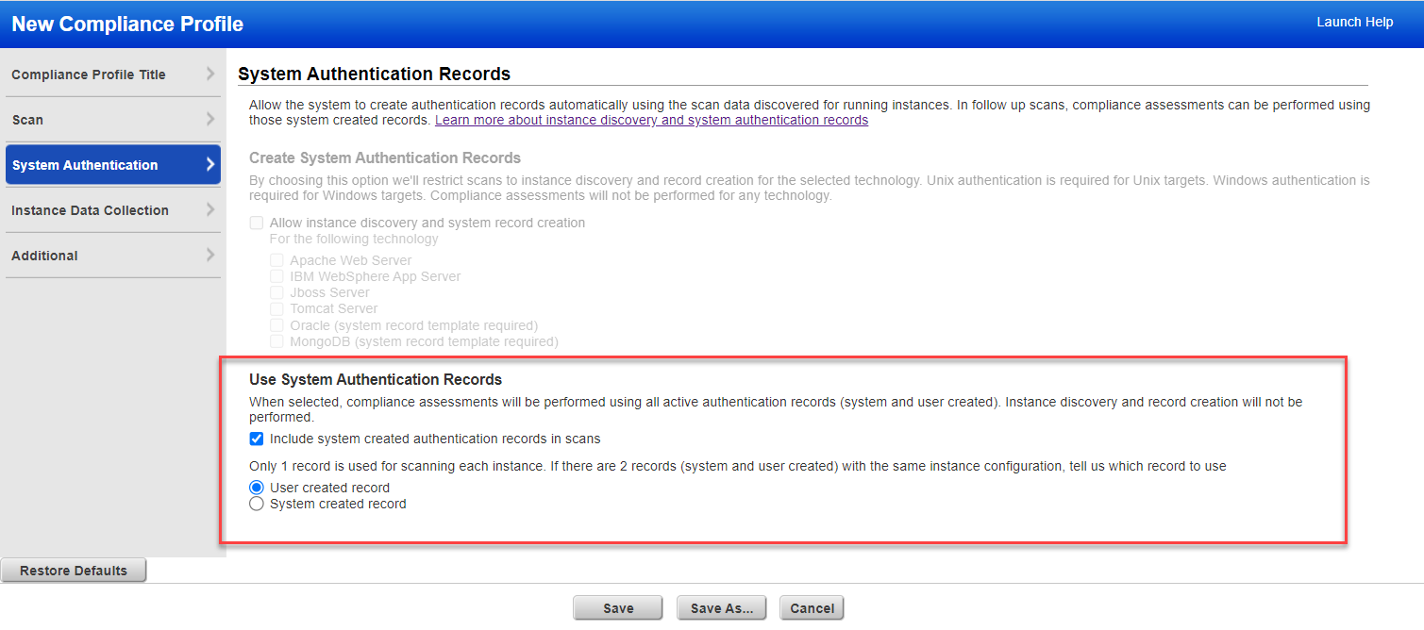Screen dimensions: 1424x630
Task: Click the Instance Data Collection arrow icon
Action: click(x=211, y=209)
